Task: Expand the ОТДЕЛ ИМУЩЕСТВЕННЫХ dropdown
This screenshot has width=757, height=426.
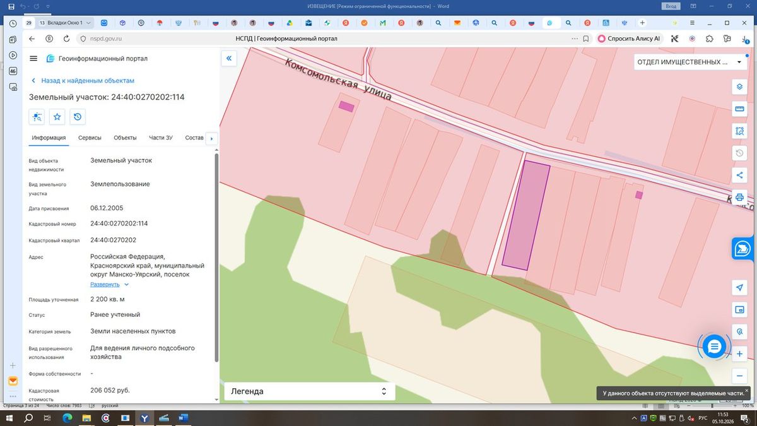Action: point(690,62)
